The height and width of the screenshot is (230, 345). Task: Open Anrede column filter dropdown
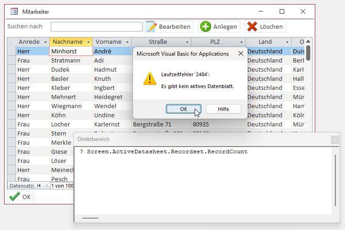point(45,42)
